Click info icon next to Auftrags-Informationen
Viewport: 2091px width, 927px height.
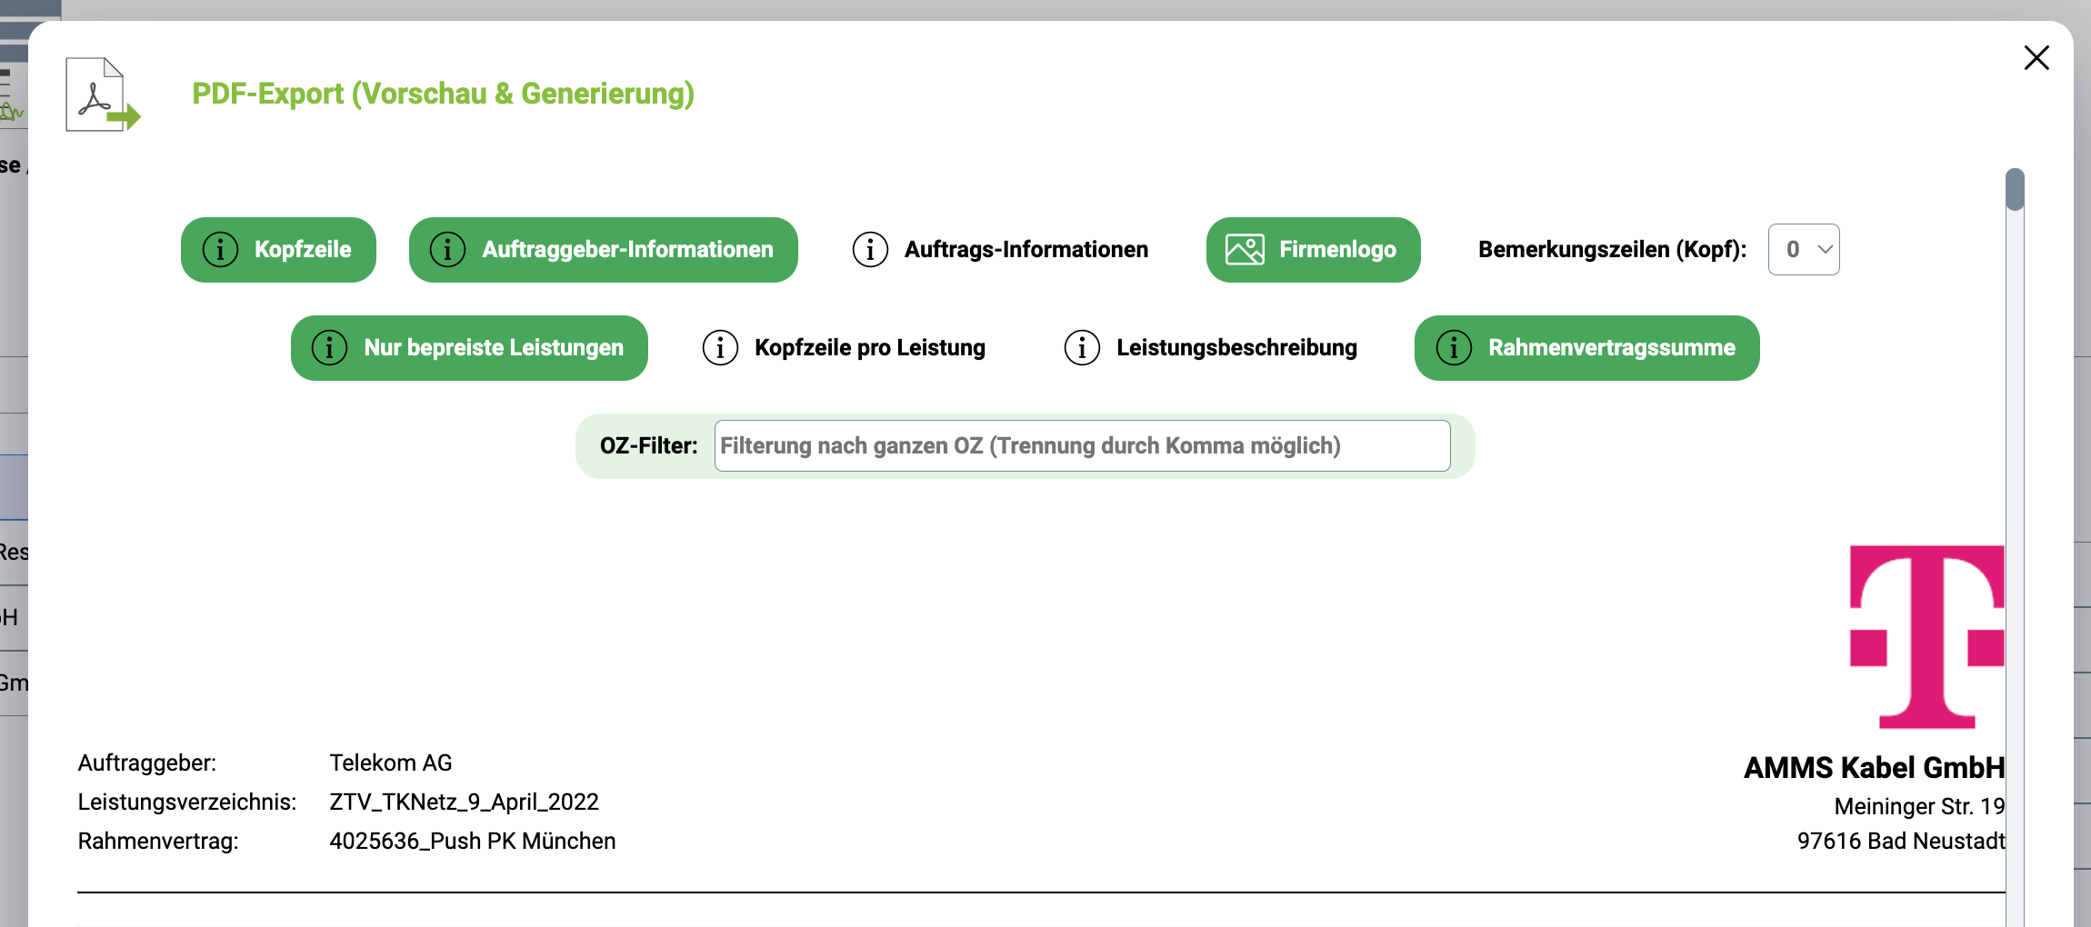pos(870,249)
